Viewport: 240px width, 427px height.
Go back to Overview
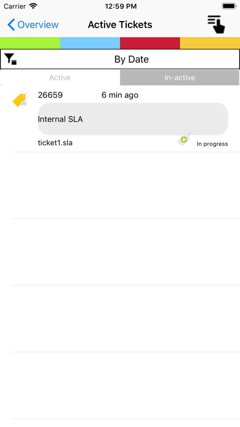tap(38, 25)
